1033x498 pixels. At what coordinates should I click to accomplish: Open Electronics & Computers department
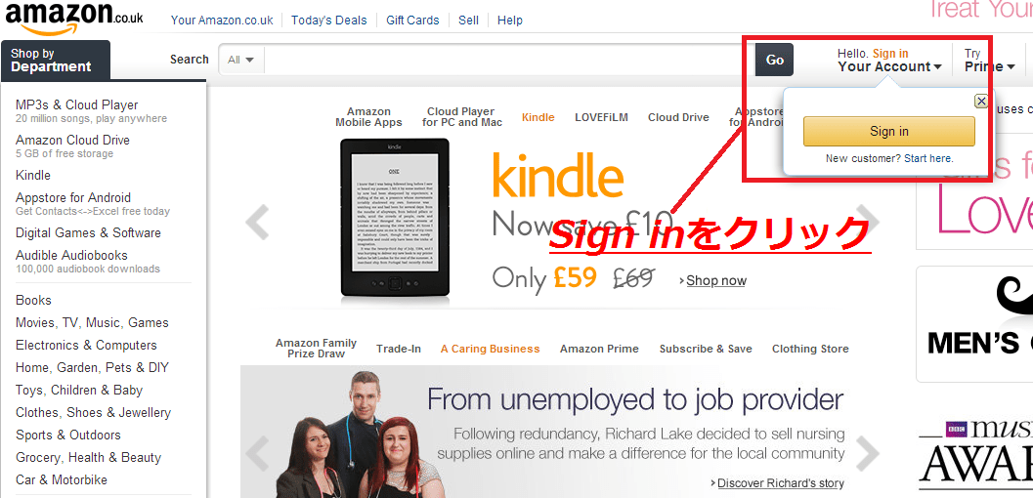[x=86, y=346]
